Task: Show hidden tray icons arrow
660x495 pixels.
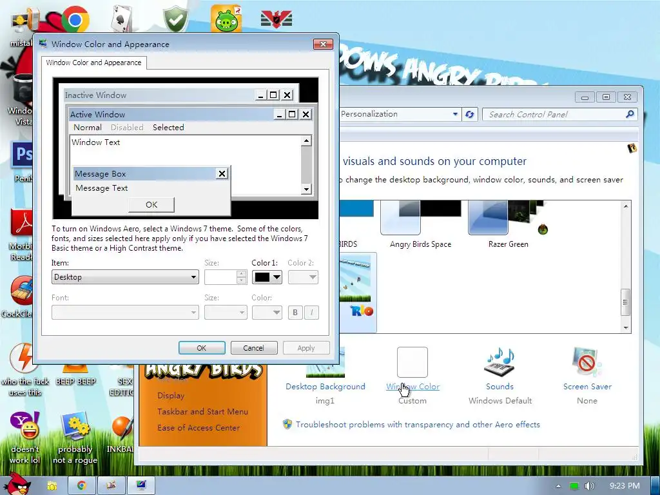Action: coord(558,486)
